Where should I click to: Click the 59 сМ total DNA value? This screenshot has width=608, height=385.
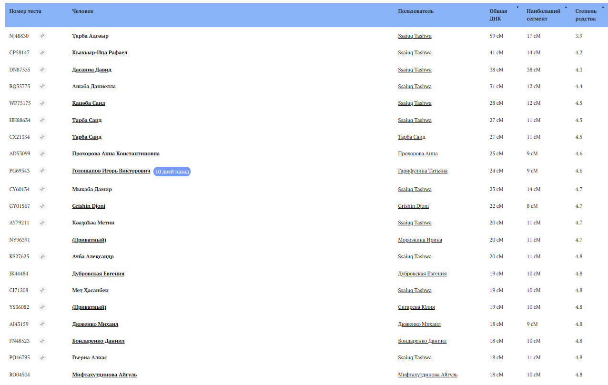coord(497,36)
